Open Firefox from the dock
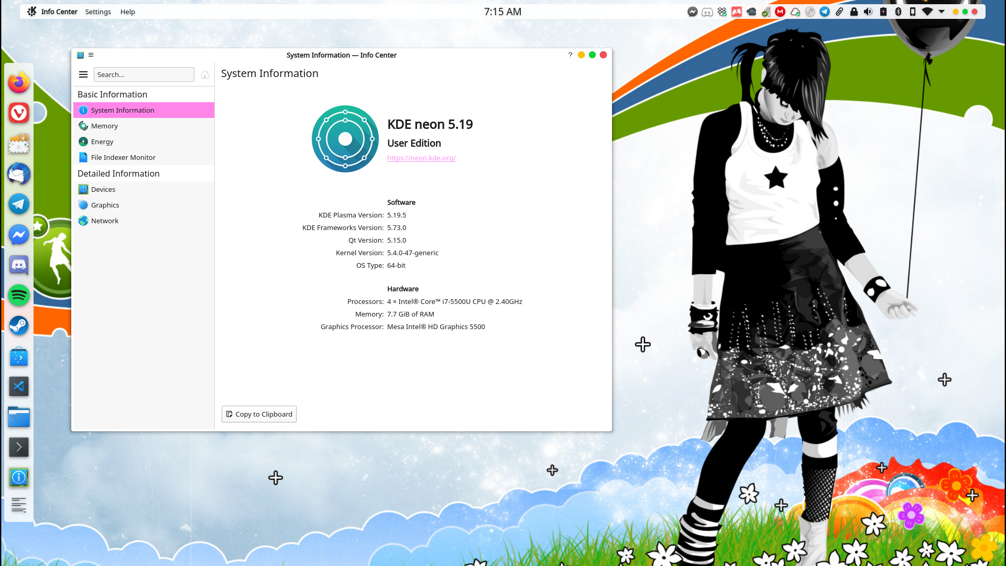 (19, 82)
